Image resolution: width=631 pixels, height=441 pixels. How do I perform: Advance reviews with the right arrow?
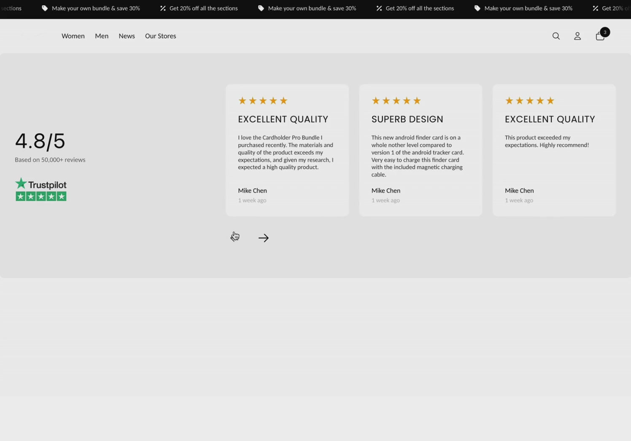[x=263, y=237]
